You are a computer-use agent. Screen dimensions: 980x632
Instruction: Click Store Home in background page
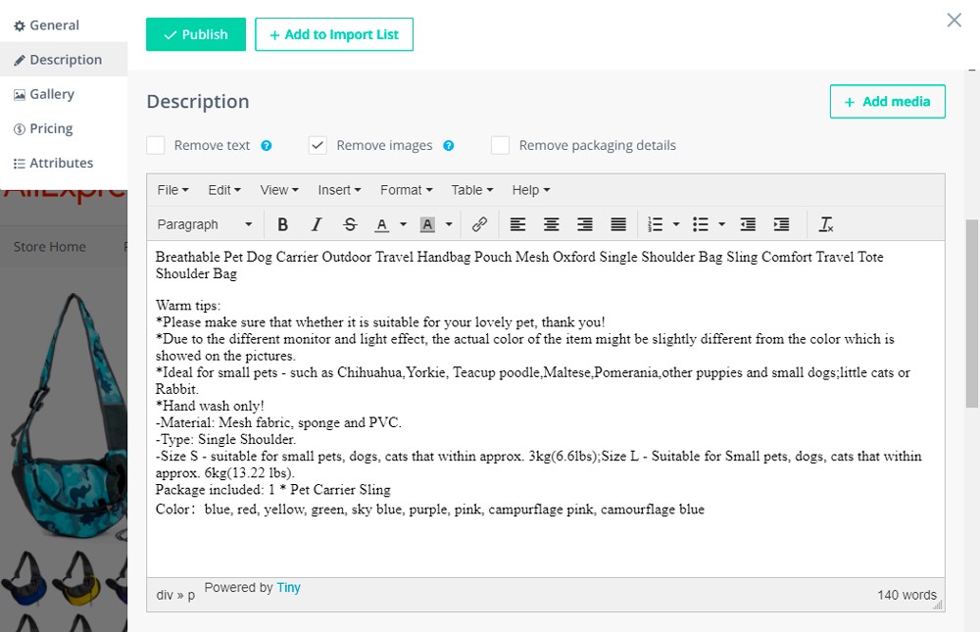49,247
